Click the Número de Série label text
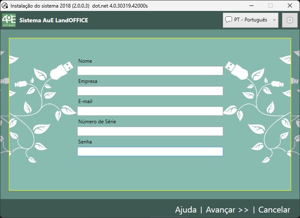The image size is (300, 218). click(x=97, y=122)
